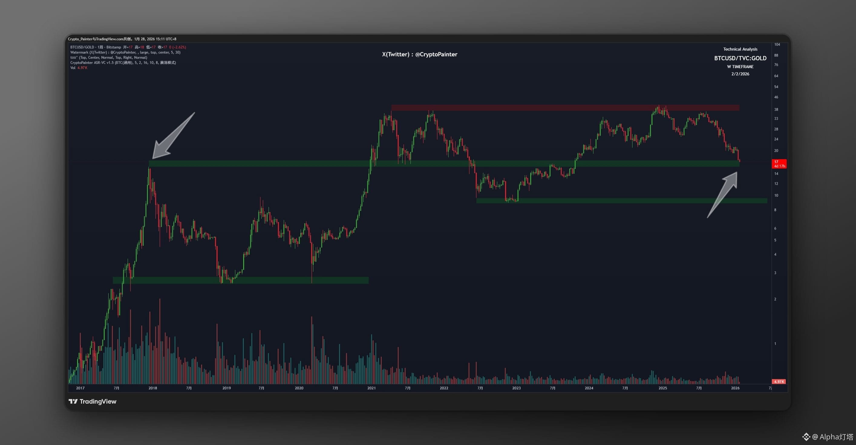Click the red 4.97K volume tag
Screen dimensions: 856x445
click(x=779, y=381)
